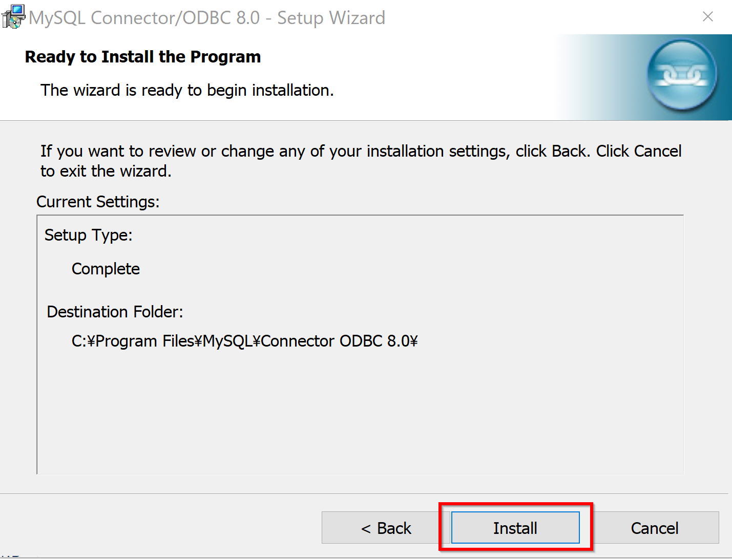Click the blue chain-link connector logo
Screen dimensions: 732x559
coord(682,76)
